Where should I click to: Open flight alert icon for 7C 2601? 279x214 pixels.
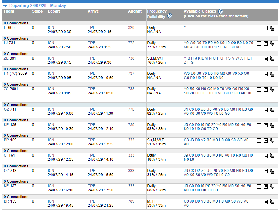point(259,89)
